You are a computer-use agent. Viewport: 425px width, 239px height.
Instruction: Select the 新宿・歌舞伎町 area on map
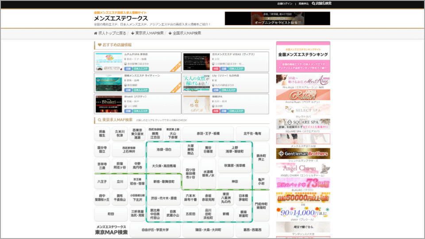tap(163, 181)
